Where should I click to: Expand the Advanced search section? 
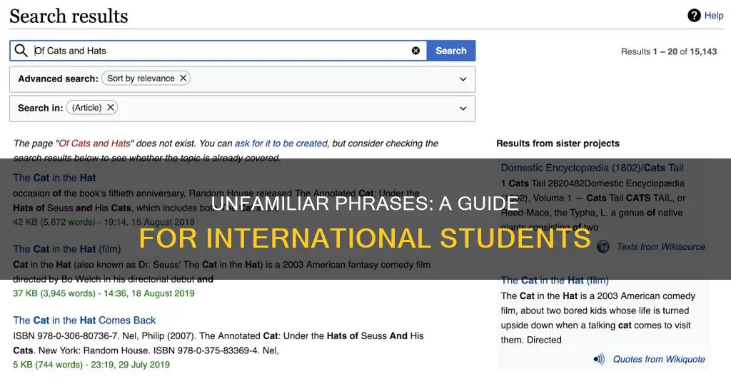pos(463,79)
